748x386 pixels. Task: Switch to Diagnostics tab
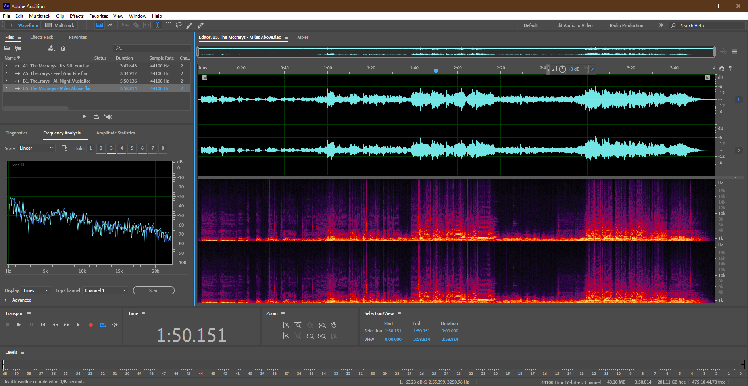click(16, 133)
